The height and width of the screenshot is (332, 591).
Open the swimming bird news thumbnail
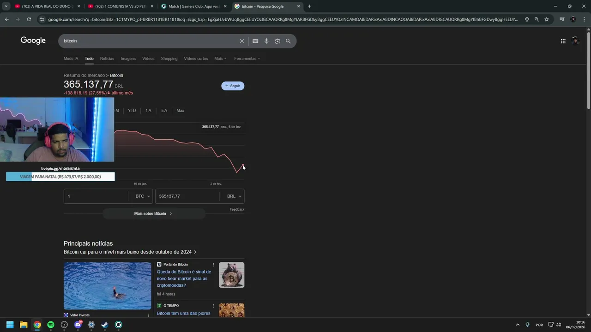coord(107,286)
